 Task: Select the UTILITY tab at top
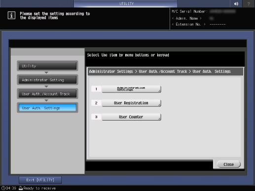point(126,3)
